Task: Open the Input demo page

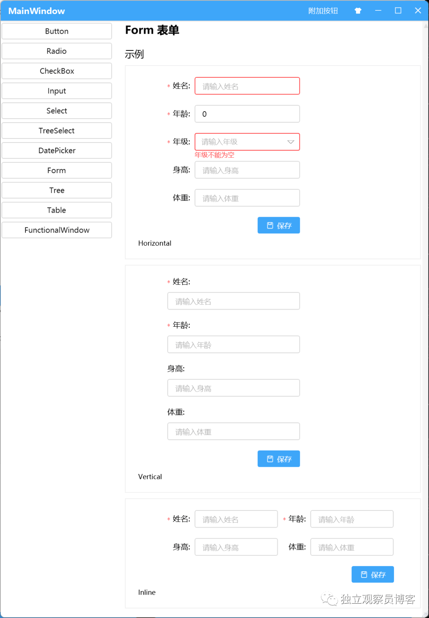Action: coord(56,90)
